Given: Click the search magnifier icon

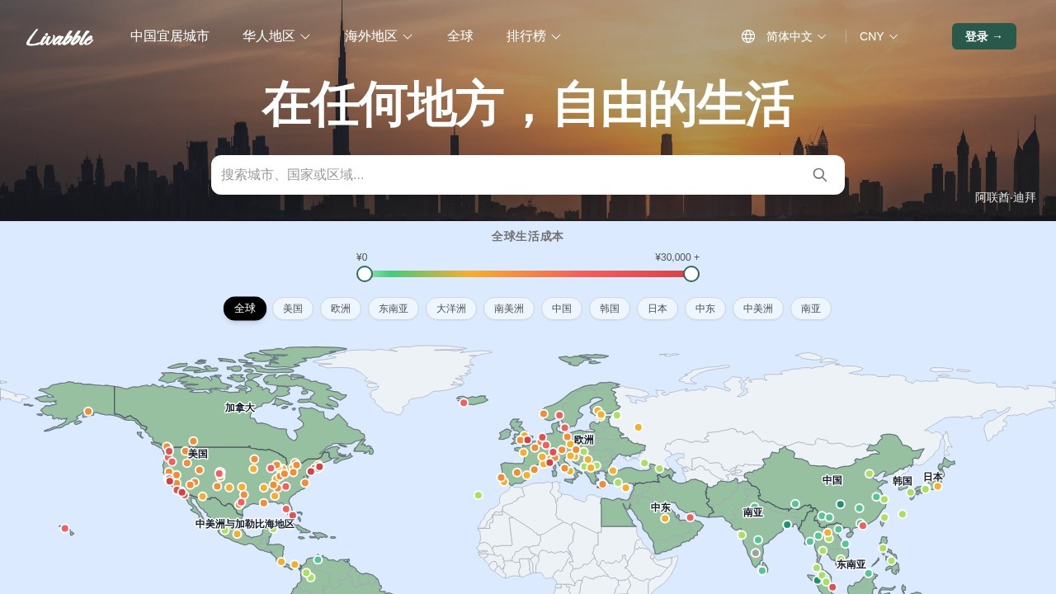Looking at the screenshot, I should tap(819, 175).
